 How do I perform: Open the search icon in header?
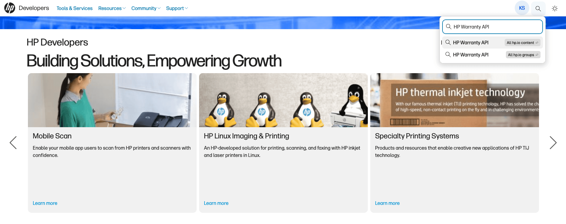(538, 8)
